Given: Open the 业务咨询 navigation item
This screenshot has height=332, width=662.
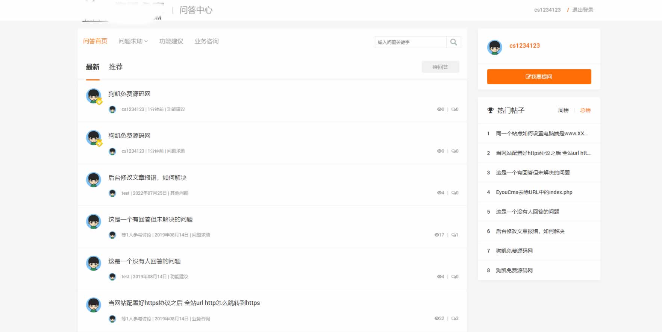Looking at the screenshot, I should [x=206, y=41].
